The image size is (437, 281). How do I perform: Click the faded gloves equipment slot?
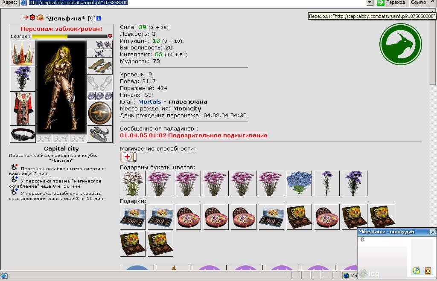tap(100, 83)
